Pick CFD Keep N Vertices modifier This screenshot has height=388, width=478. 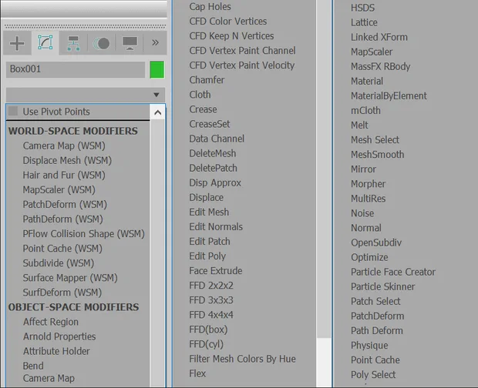[232, 36]
